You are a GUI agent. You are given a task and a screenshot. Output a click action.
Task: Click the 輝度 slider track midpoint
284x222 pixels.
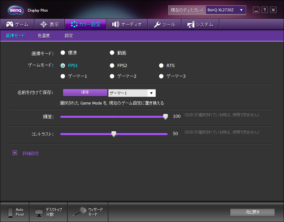pos(114,117)
